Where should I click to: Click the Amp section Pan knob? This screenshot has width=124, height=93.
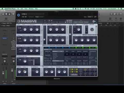(x=79, y=29)
